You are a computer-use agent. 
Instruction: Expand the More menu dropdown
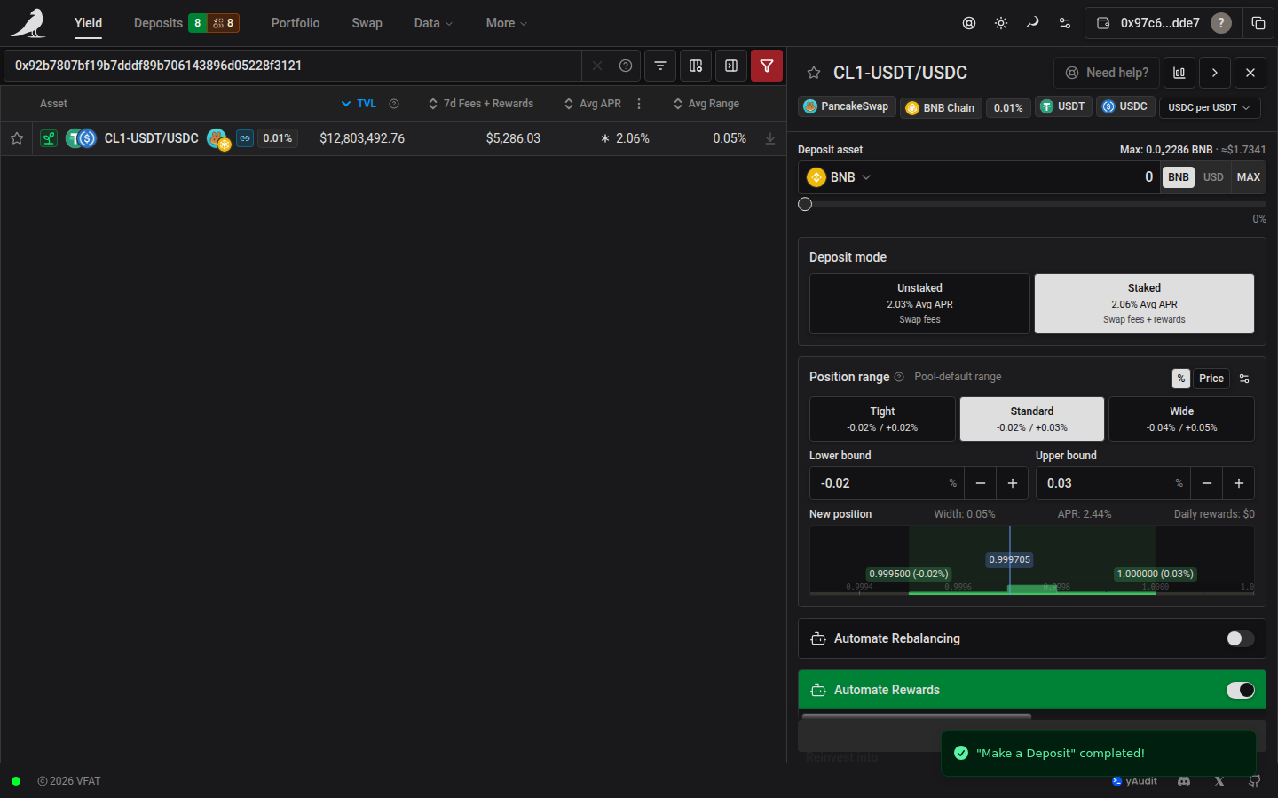507,23
